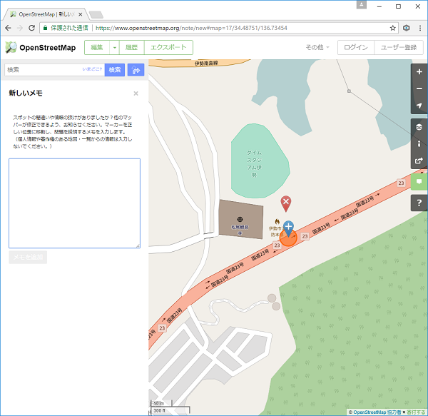The height and width of the screenshot is (416, 428).
Task: Click the browser address bar URL
Action: pos(191,28)
